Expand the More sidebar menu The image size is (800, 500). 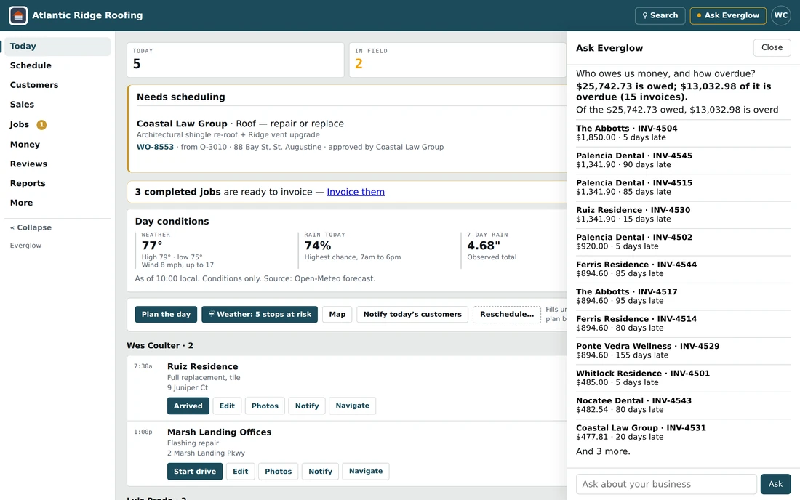(56, 202)
